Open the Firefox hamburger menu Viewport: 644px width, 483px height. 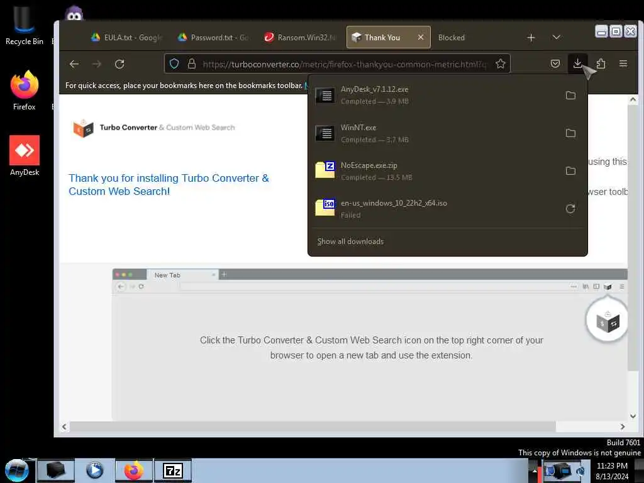pyautogui.click(x=623, y=64)
